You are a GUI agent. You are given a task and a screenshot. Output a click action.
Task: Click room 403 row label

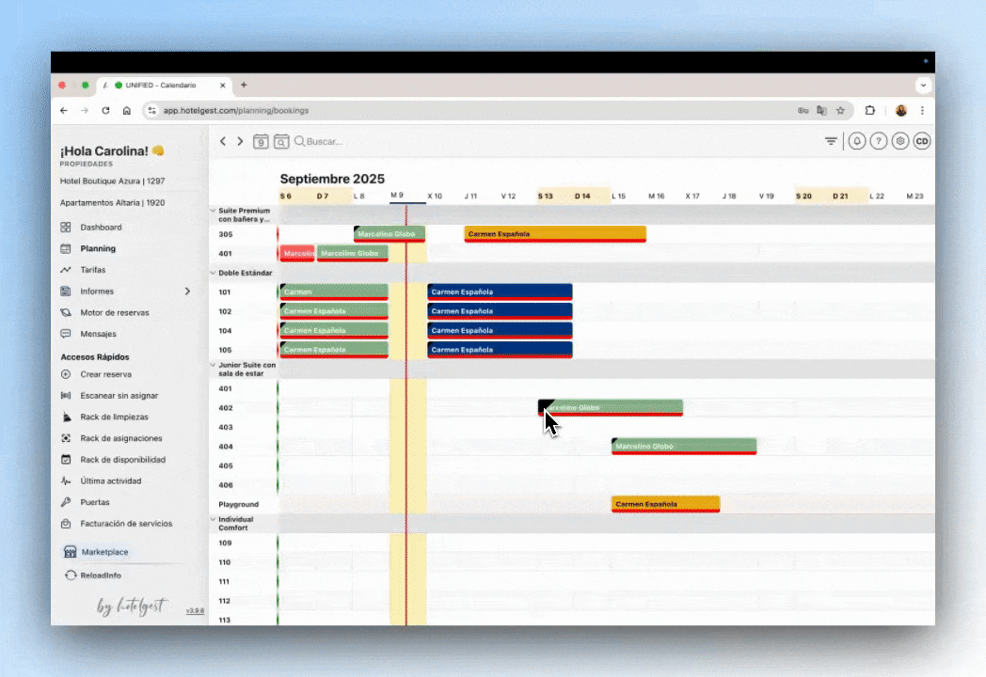click(226, 428)
